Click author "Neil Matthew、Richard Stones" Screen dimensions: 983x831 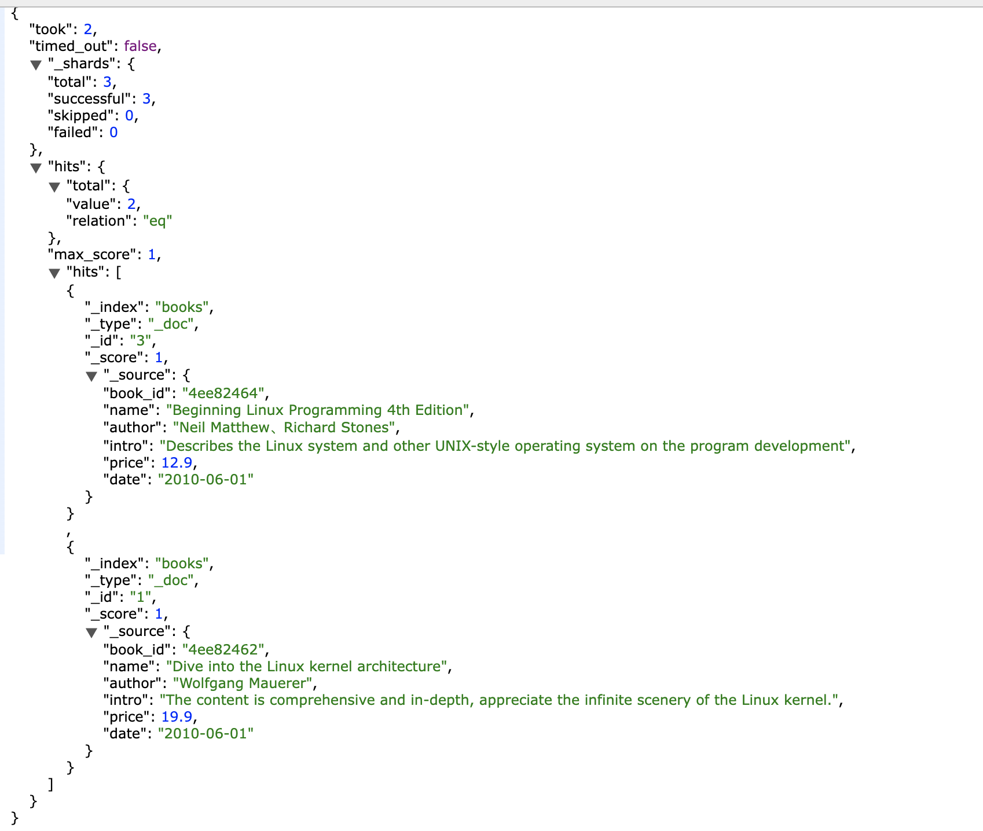click(284, 428)
